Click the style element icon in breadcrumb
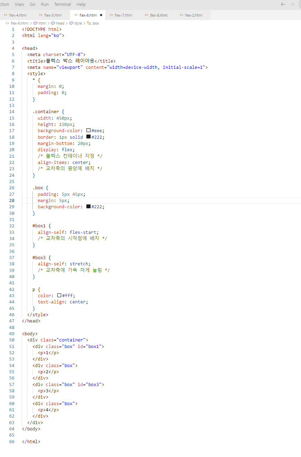The image size is (301, 457). click(x=71, y=23)
